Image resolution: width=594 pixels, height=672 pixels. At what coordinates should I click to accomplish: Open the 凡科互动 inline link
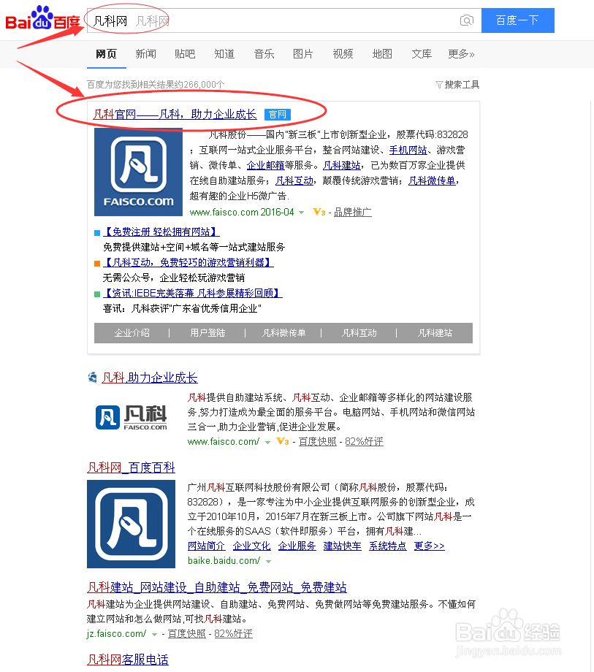click(294, 181)
